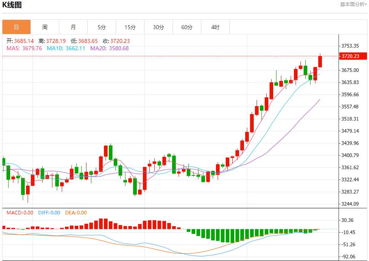
Task: Select the 15分 interval tab
Action: [x=130, y=27]
